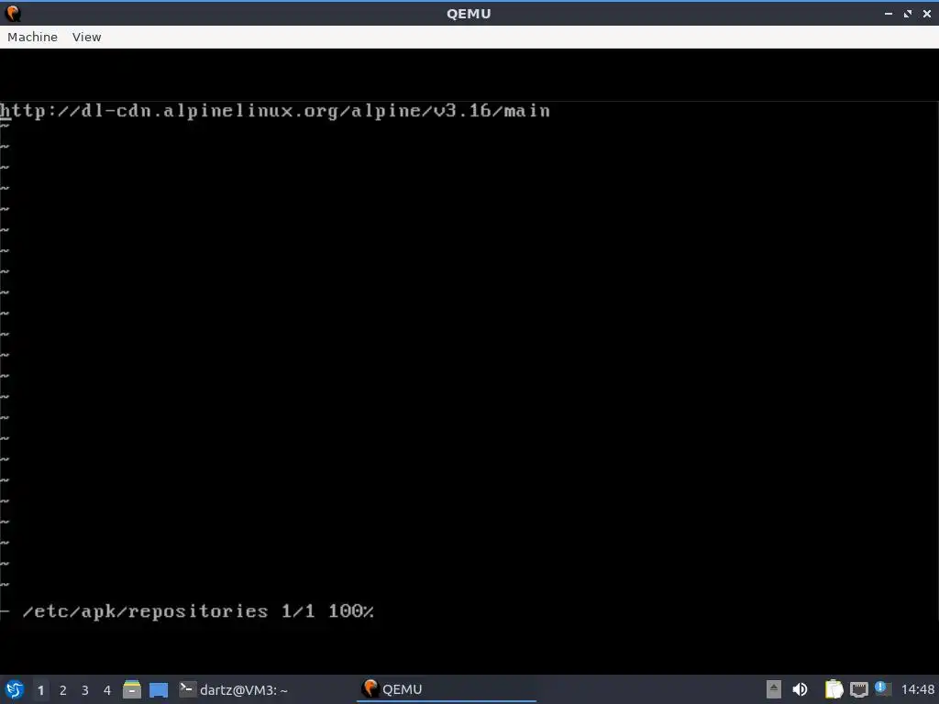The width and height of the screenshot is (939, 704).
Task: Switch to workspace 2
Action: 63,689
